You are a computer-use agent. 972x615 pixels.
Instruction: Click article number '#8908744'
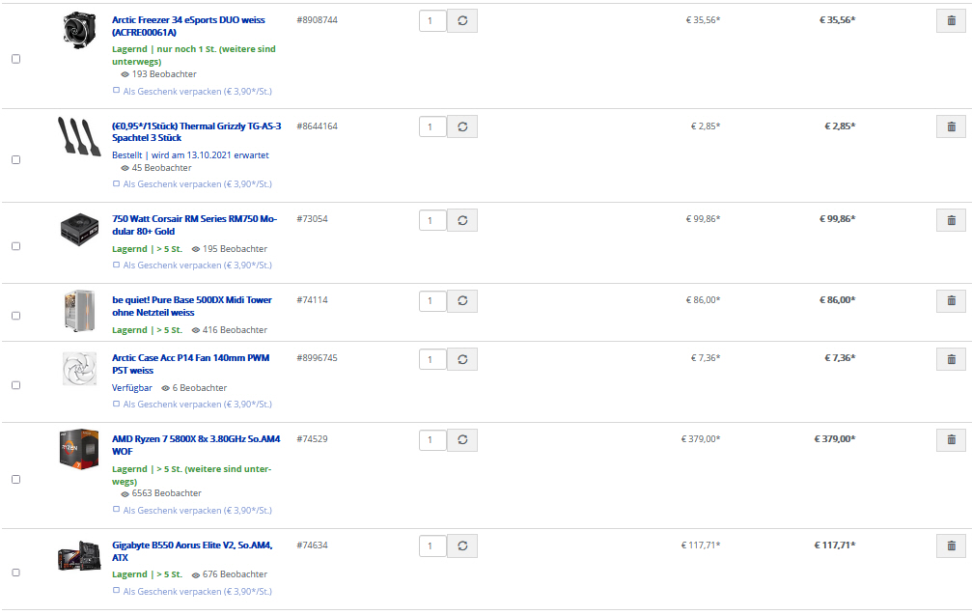pos(317,20)
